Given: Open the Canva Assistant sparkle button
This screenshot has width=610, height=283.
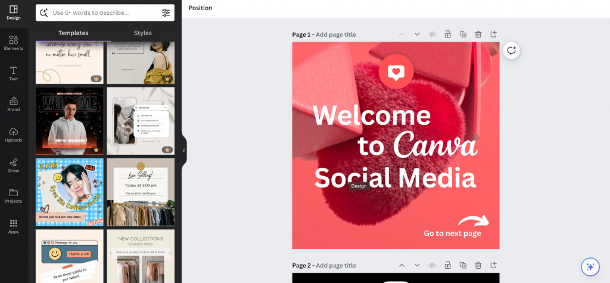Looking at the screenshot, I should click(590, 267).
